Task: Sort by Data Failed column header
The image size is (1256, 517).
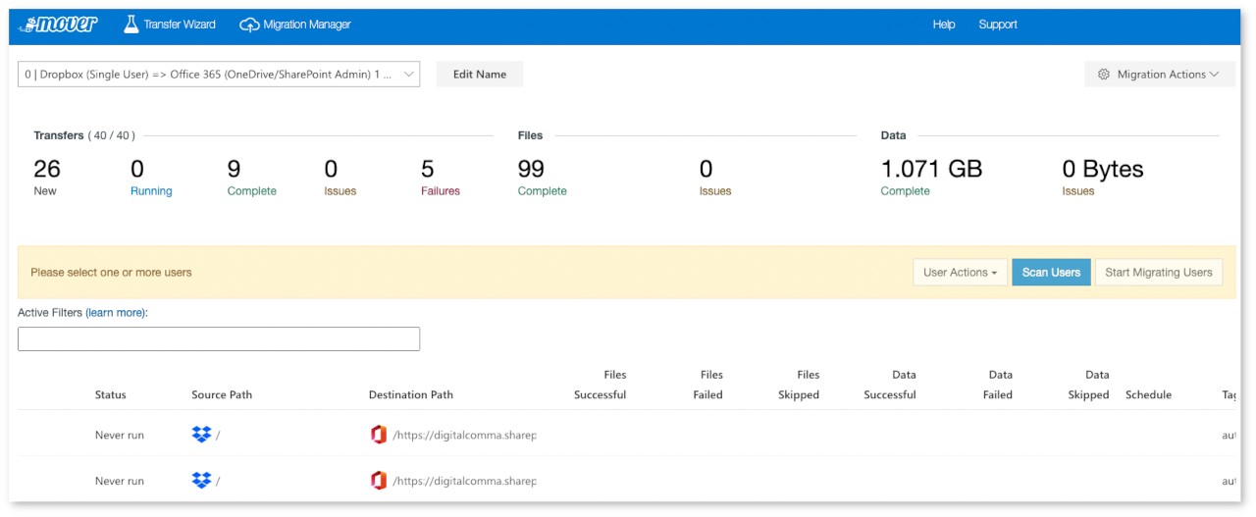Action: tap(999, 385)
